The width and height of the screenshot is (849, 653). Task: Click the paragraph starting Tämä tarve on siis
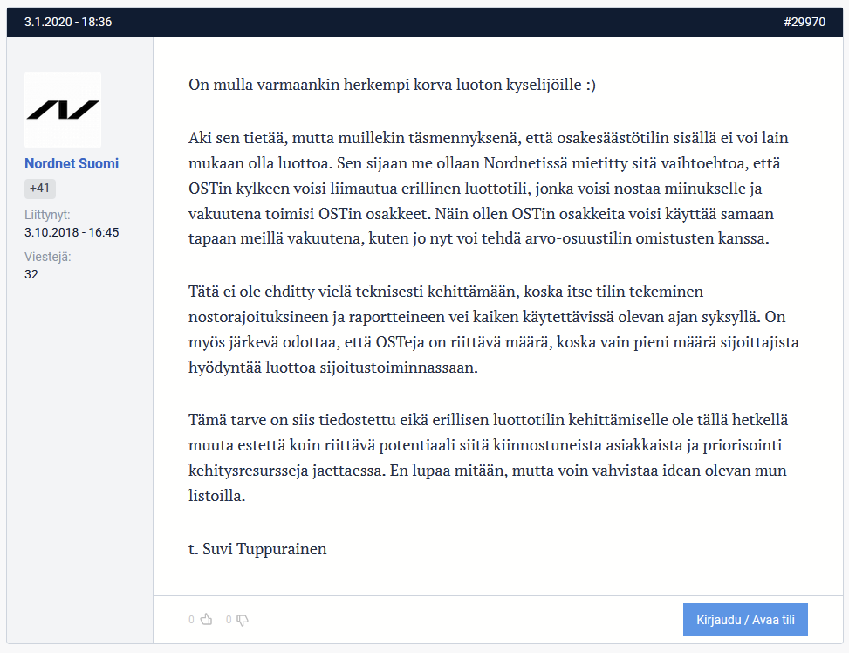(x=489, y=457)
